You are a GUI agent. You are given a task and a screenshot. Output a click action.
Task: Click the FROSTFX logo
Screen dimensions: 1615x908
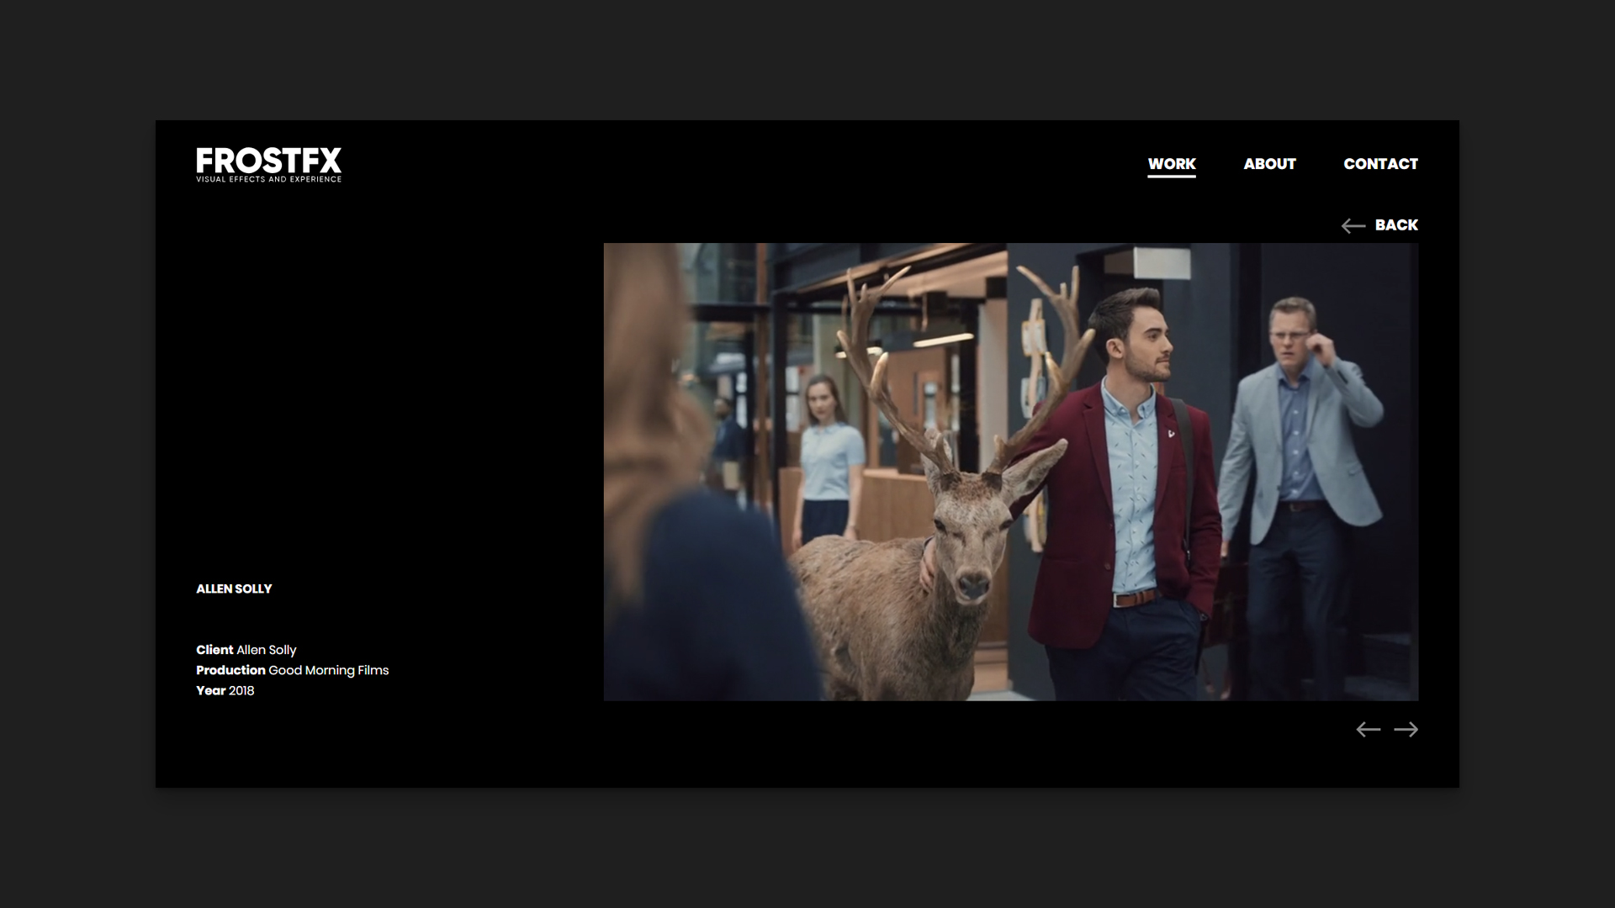(x=268, y=161)
